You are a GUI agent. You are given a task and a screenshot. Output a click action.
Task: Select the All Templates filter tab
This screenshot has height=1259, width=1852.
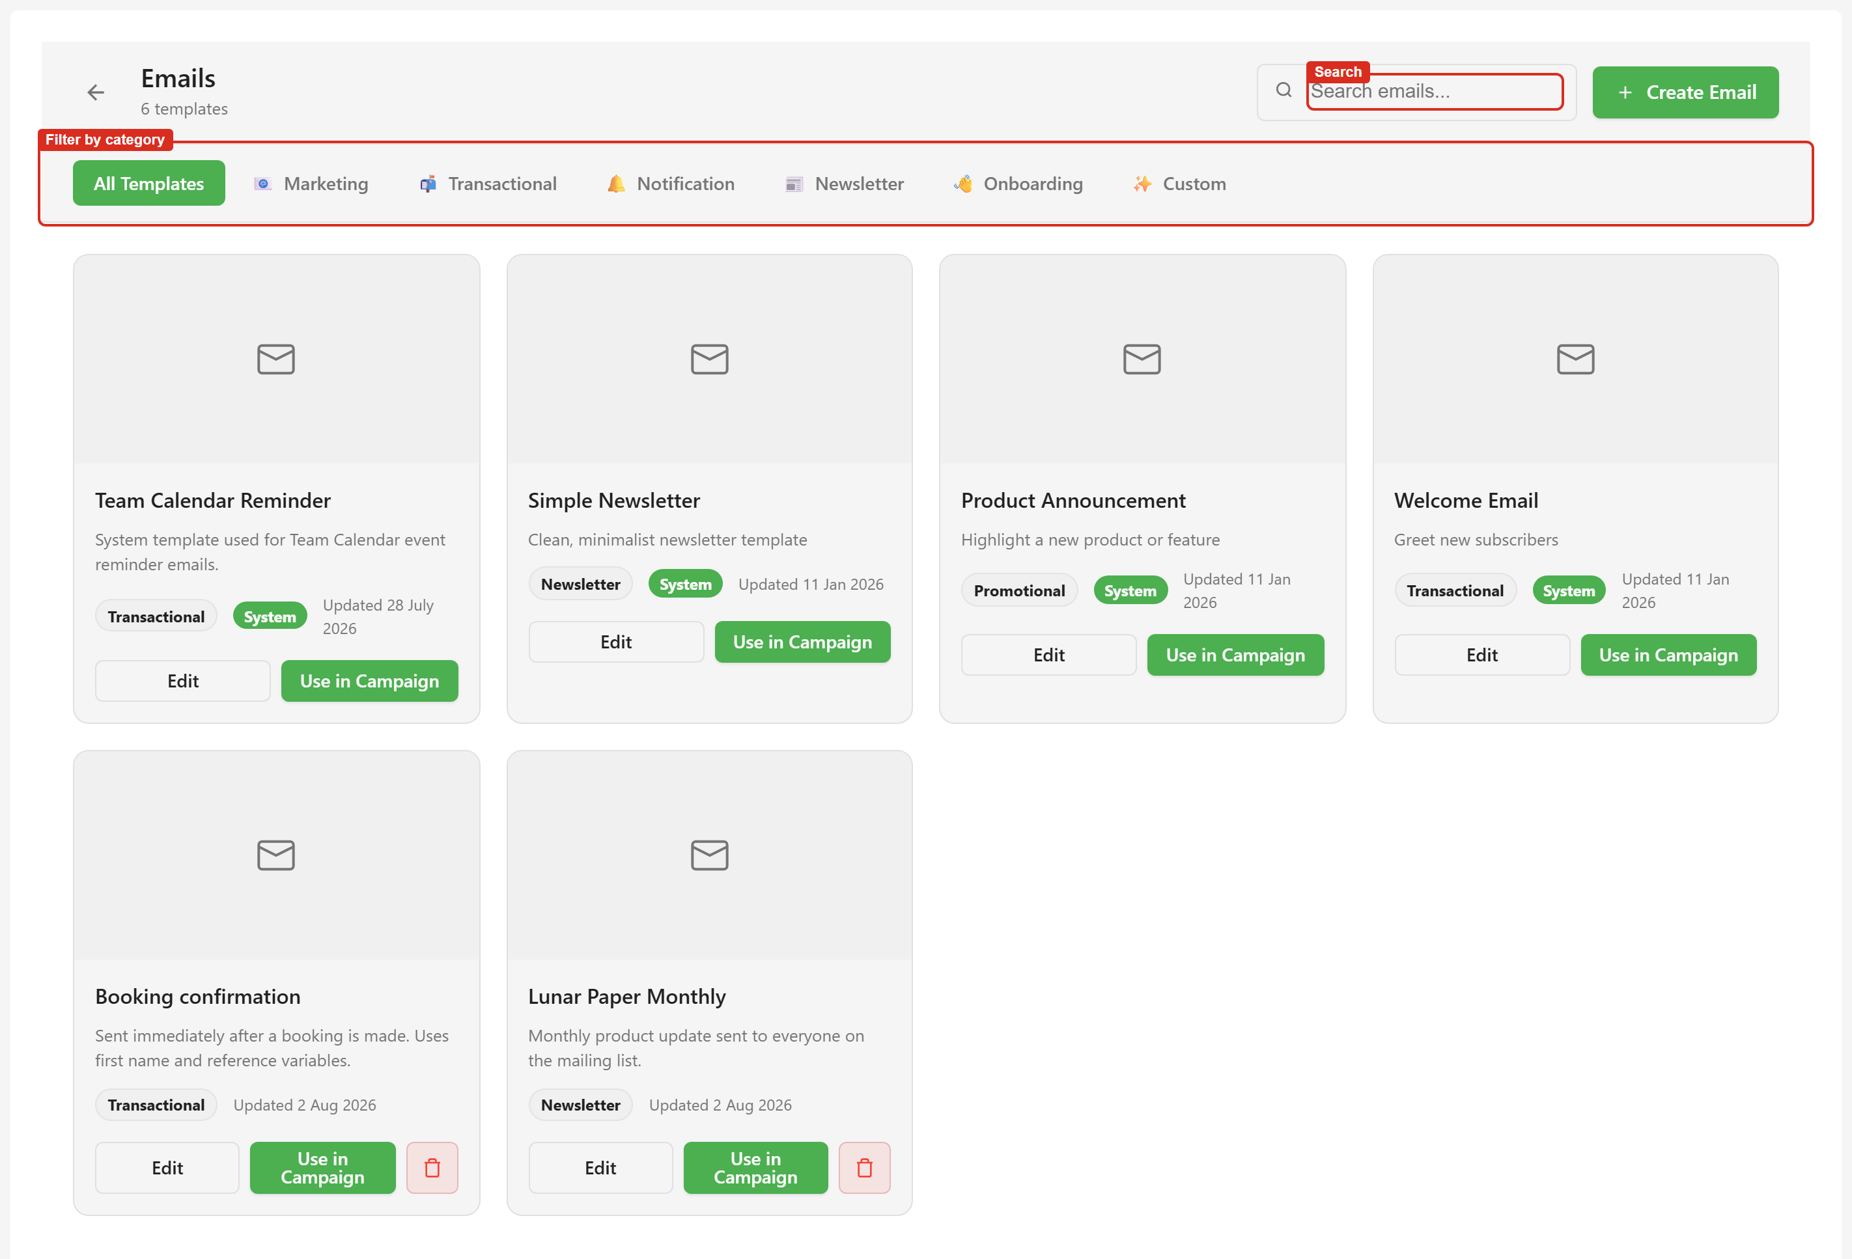(x=149, y=184)
